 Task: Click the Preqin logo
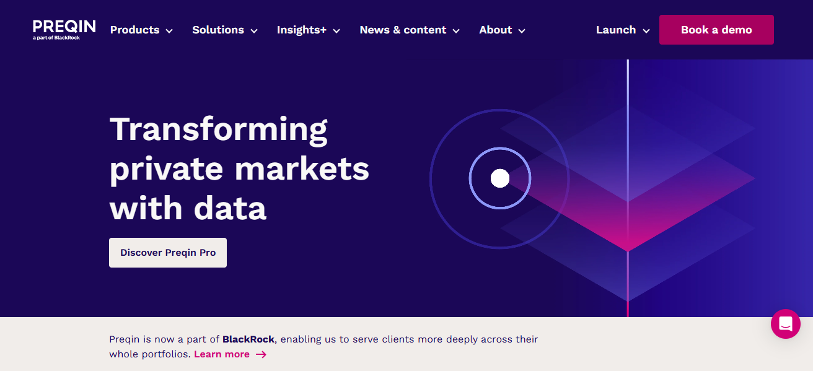pyautogui.click(x=64, y=29)
